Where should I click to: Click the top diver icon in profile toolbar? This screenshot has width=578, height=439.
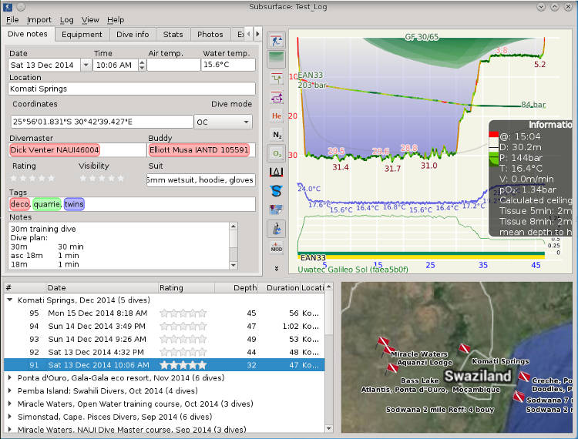[276, 40]
